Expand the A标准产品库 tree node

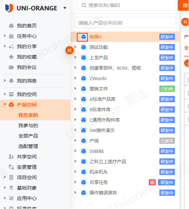[75, 99]
